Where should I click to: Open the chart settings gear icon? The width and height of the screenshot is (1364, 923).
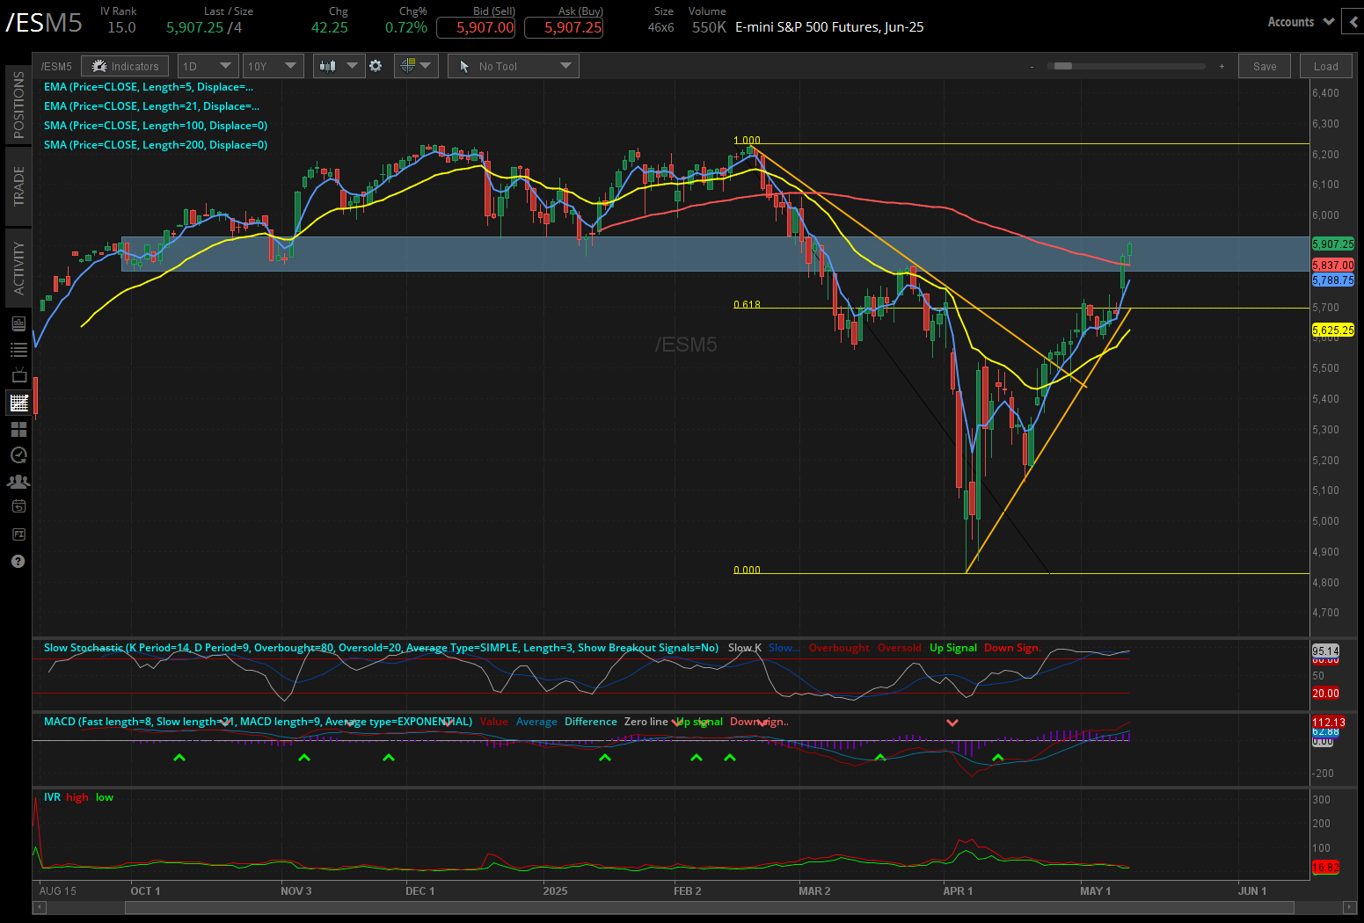376,65
